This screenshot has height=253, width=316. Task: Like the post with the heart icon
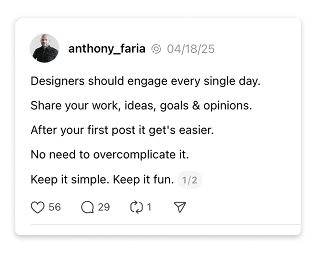click(x=37, y=207)
